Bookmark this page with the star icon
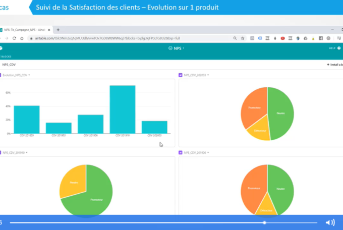Screen dimensions: 343x230 243,38
